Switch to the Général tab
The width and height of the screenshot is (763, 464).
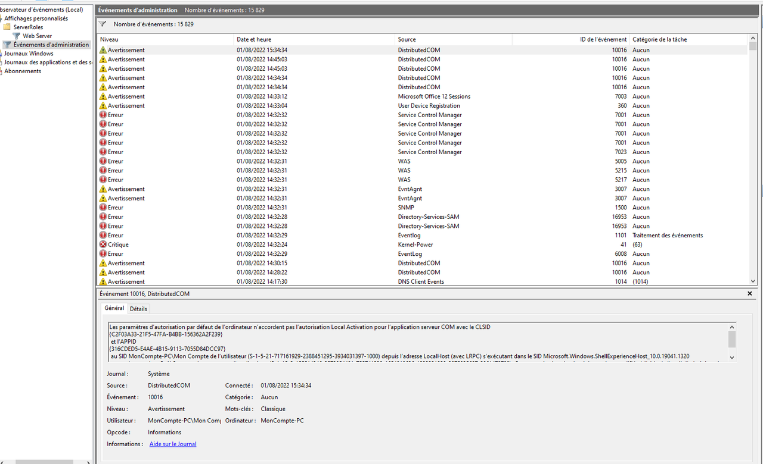tap(114, 308)
